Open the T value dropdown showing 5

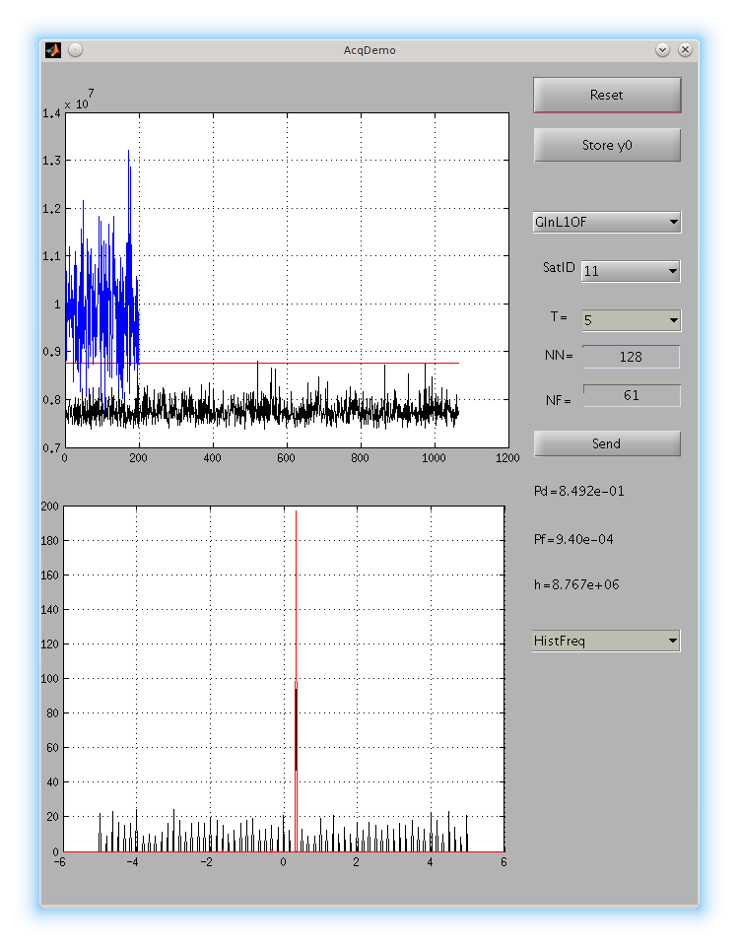(631, 320)
